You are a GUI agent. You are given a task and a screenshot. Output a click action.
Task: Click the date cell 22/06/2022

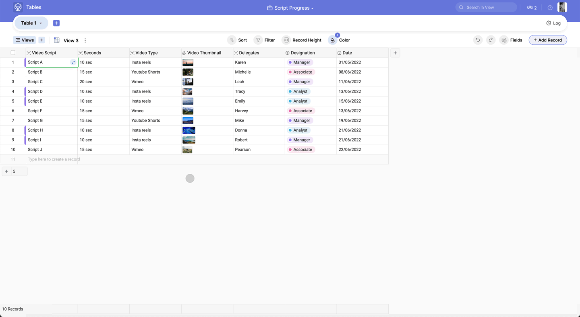(x=362, y=149)
